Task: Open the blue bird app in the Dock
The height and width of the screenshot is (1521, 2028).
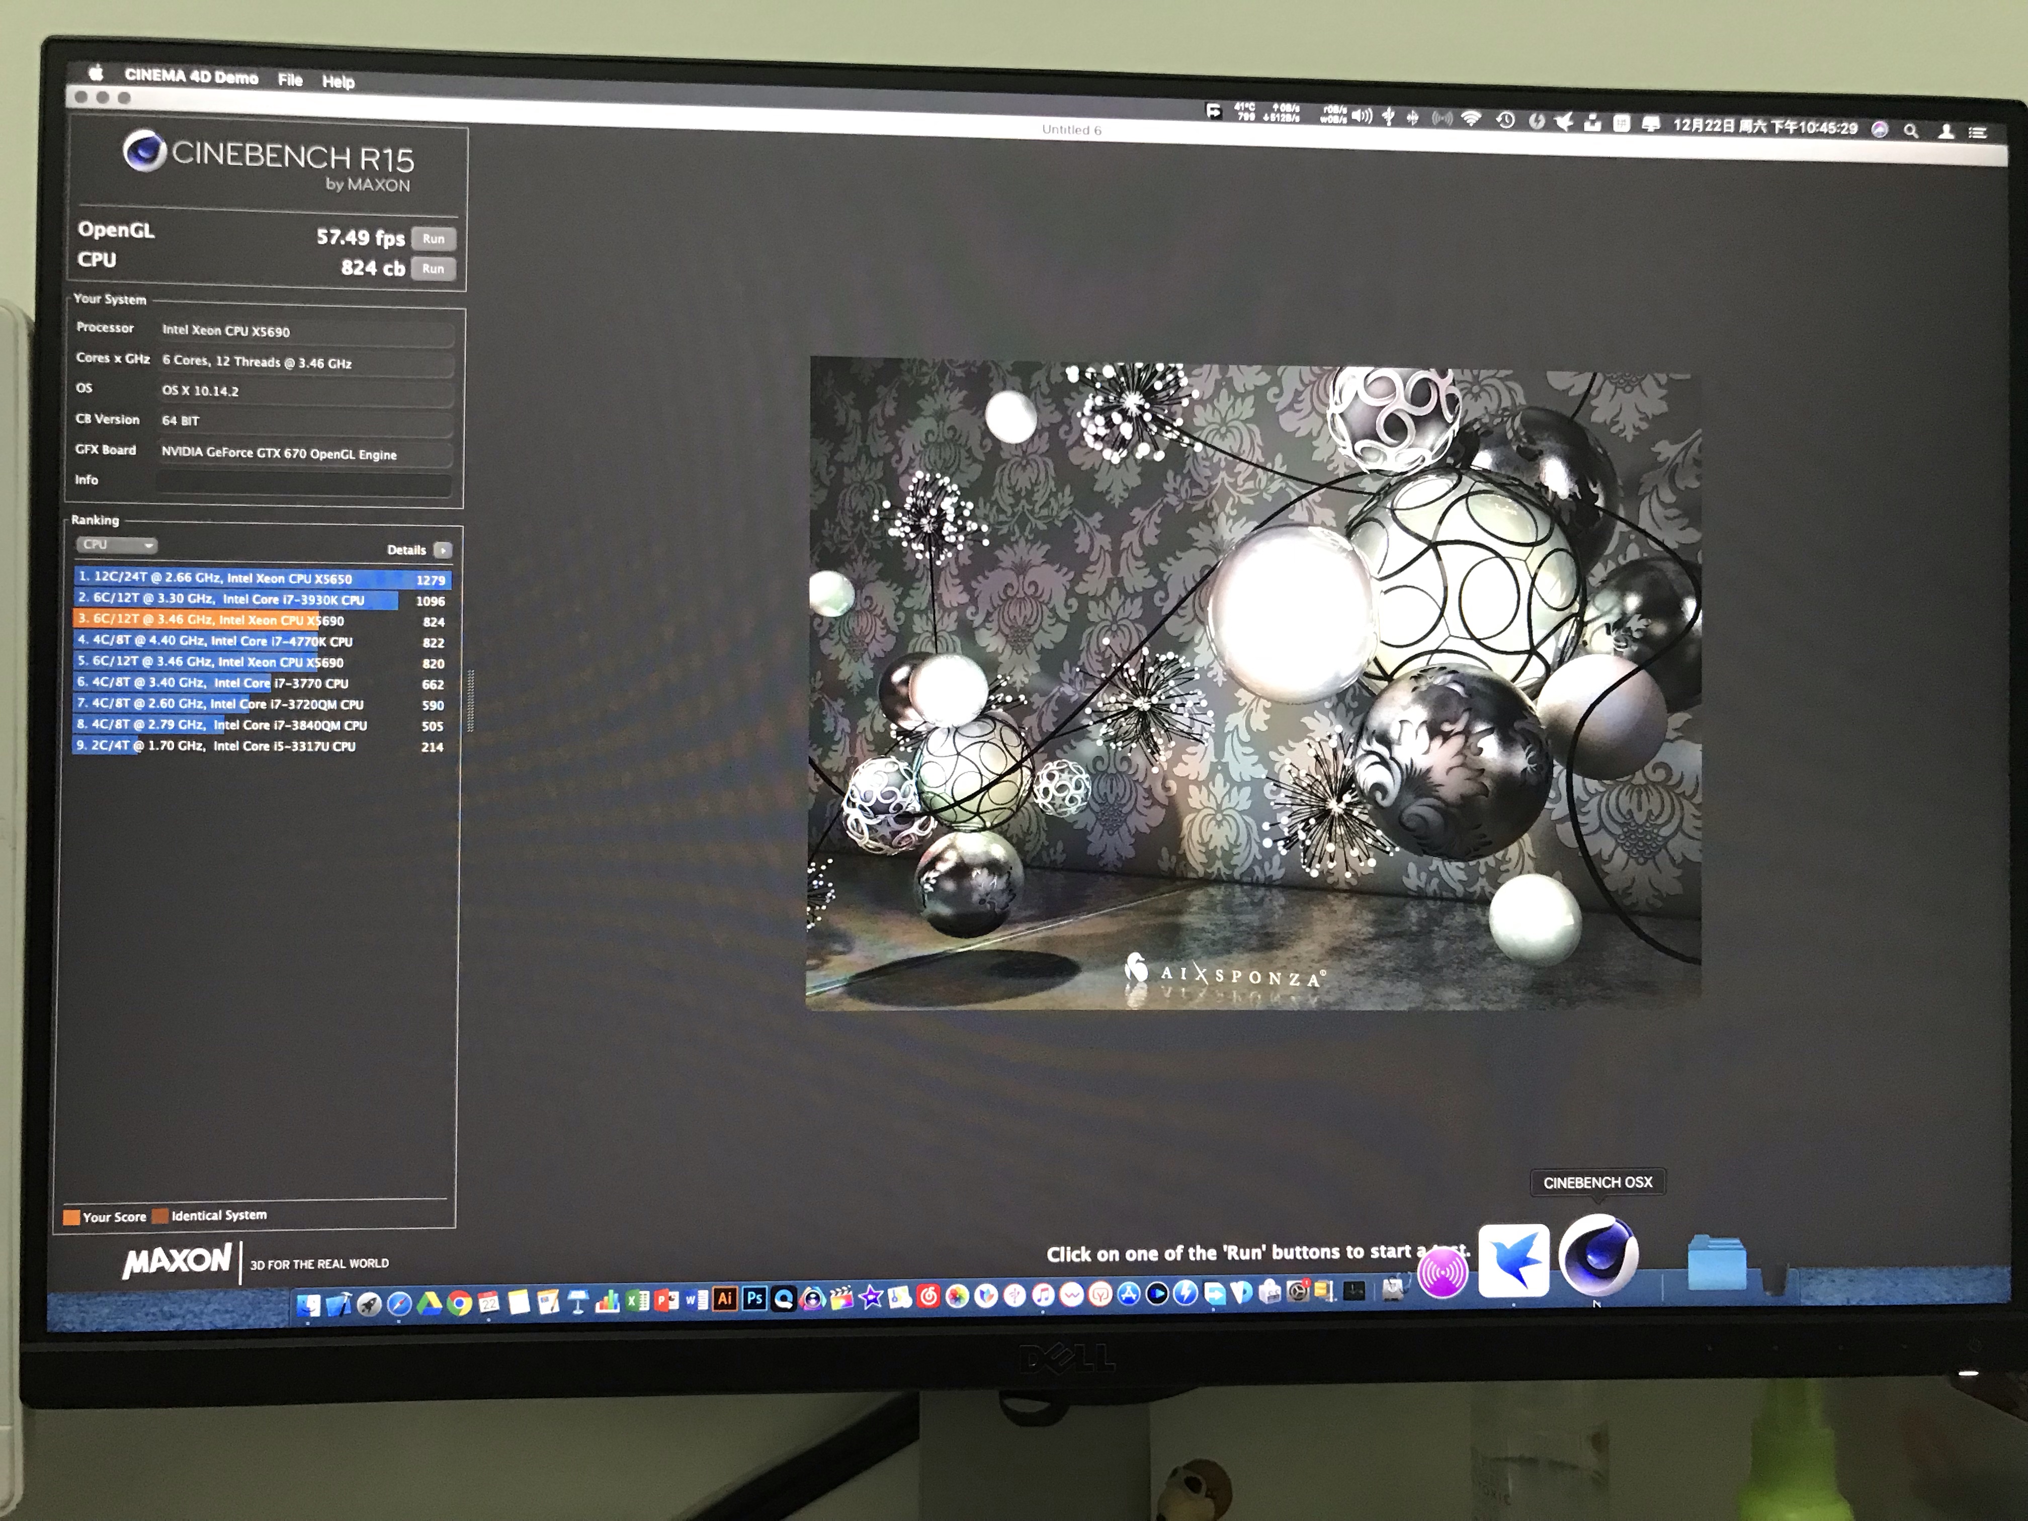Action: (1513, 1260)
